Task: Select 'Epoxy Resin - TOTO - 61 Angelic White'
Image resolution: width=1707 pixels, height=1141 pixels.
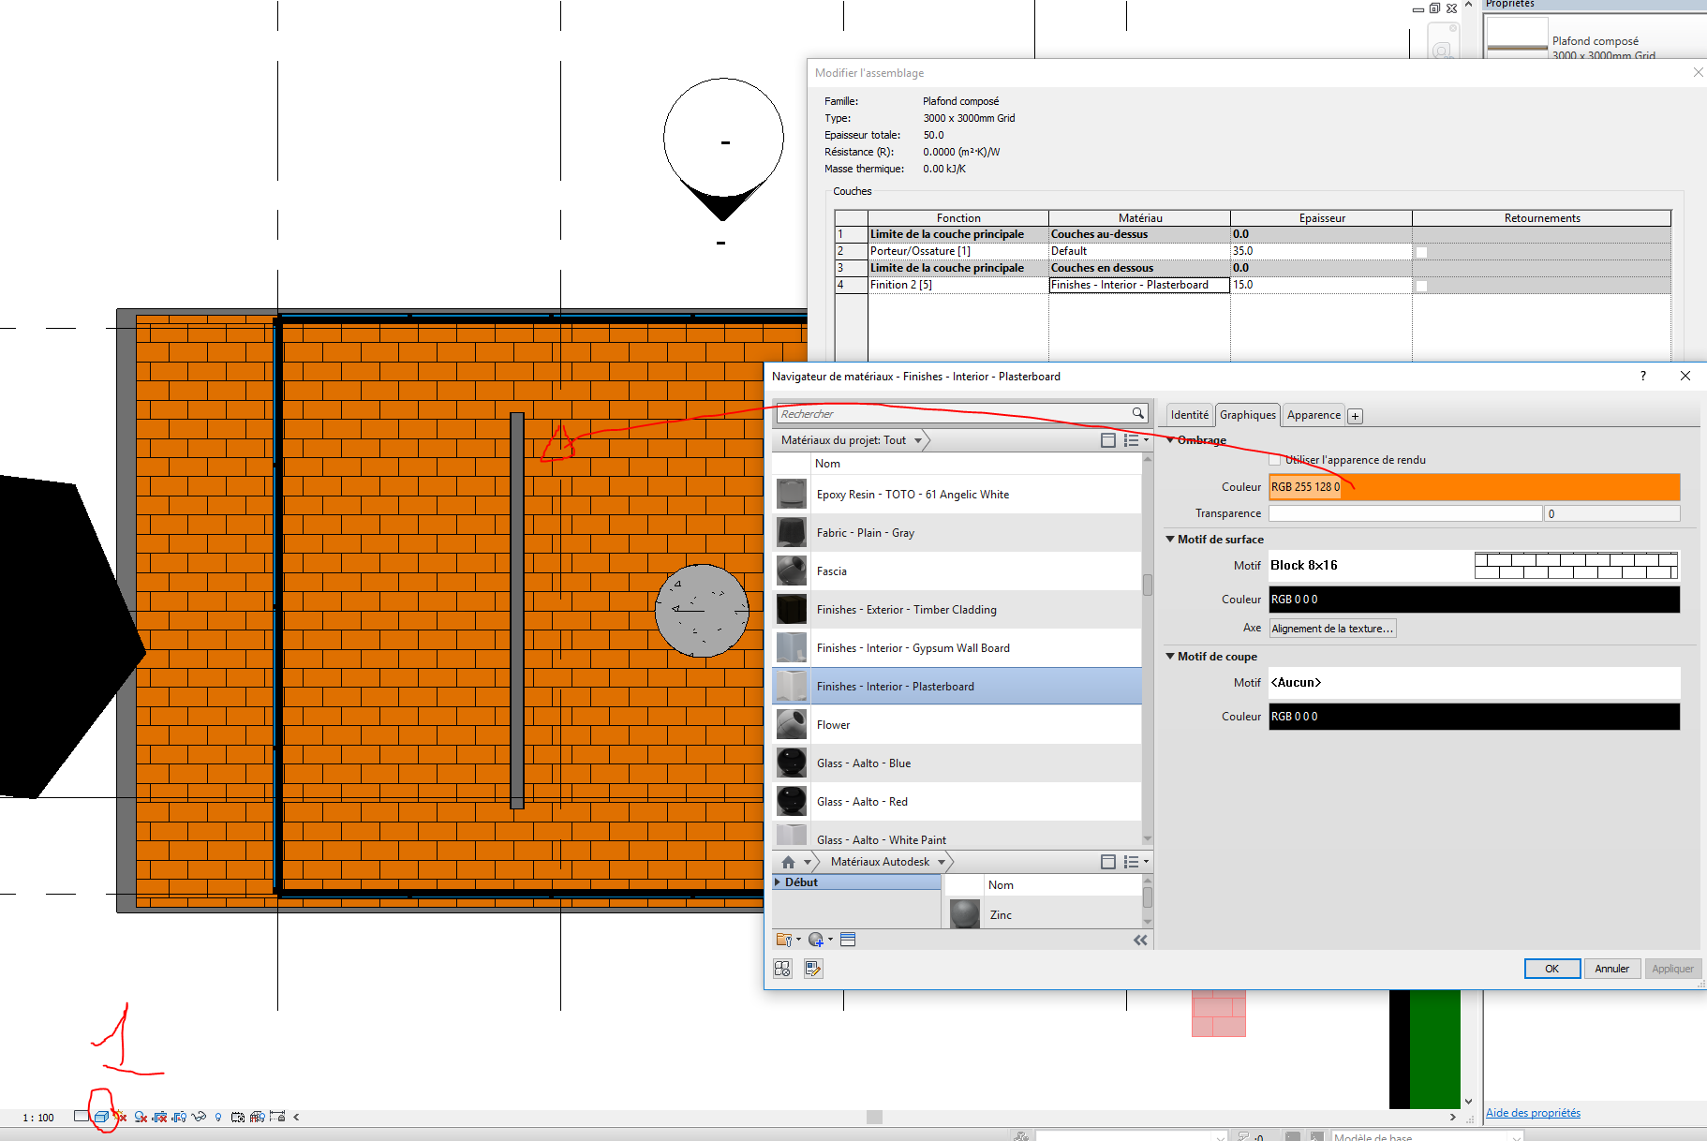Action: click(x=957, y=494)
